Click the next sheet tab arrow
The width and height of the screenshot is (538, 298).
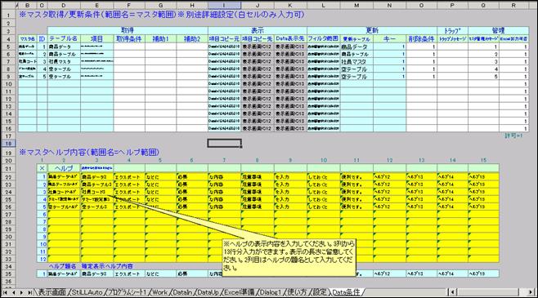coord(21,292)
